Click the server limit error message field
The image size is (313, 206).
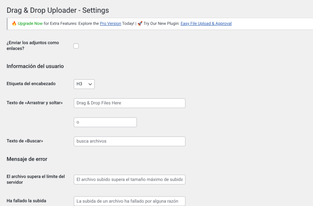click(x=130, y=180)
